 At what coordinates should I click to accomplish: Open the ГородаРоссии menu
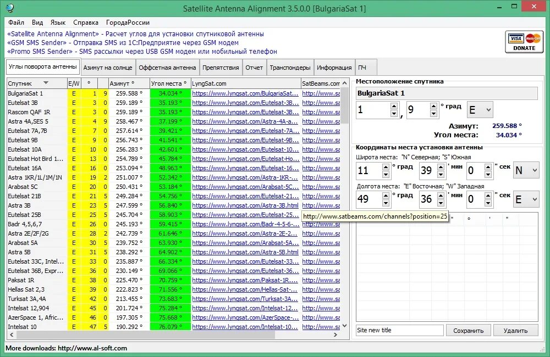click(128, 23)
